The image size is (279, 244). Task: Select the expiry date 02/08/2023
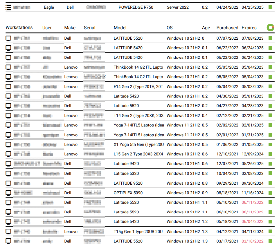coord(253,173)
